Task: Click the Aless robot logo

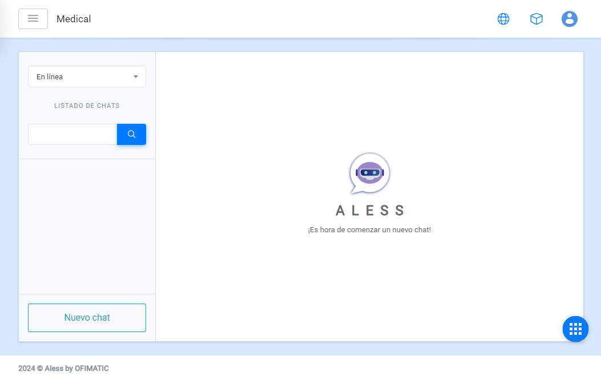Action: [369, 173]
